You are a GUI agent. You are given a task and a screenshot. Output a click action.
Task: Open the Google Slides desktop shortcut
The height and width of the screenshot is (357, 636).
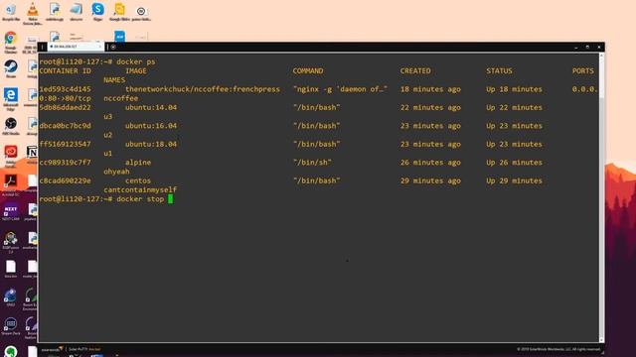tap(119, 11)
